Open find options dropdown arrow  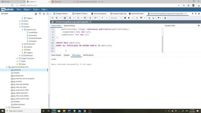click(73, 18)
